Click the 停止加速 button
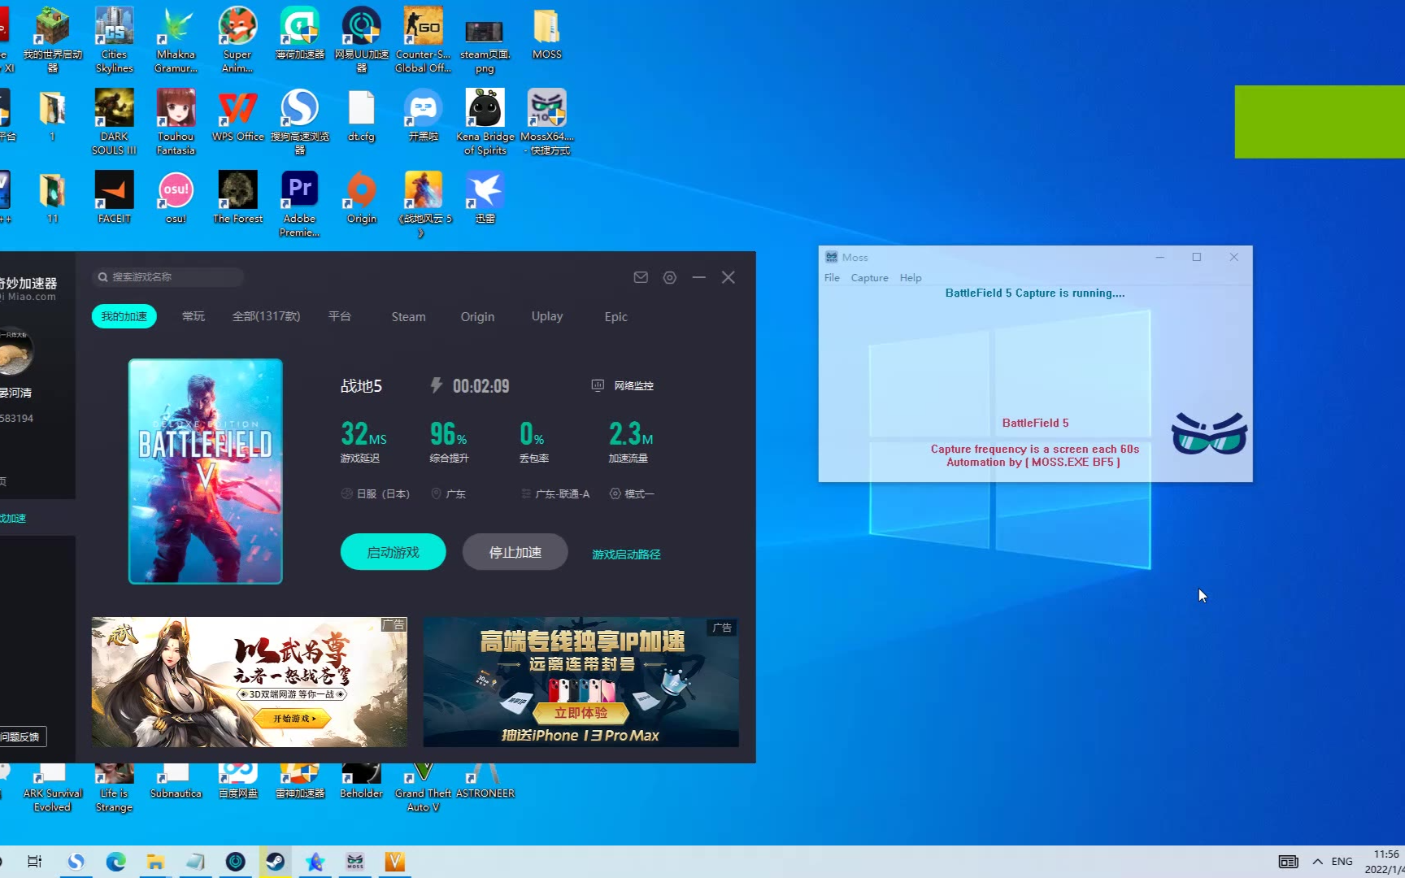This screenshot has width=1405, height=878. (x=515, y=552)
